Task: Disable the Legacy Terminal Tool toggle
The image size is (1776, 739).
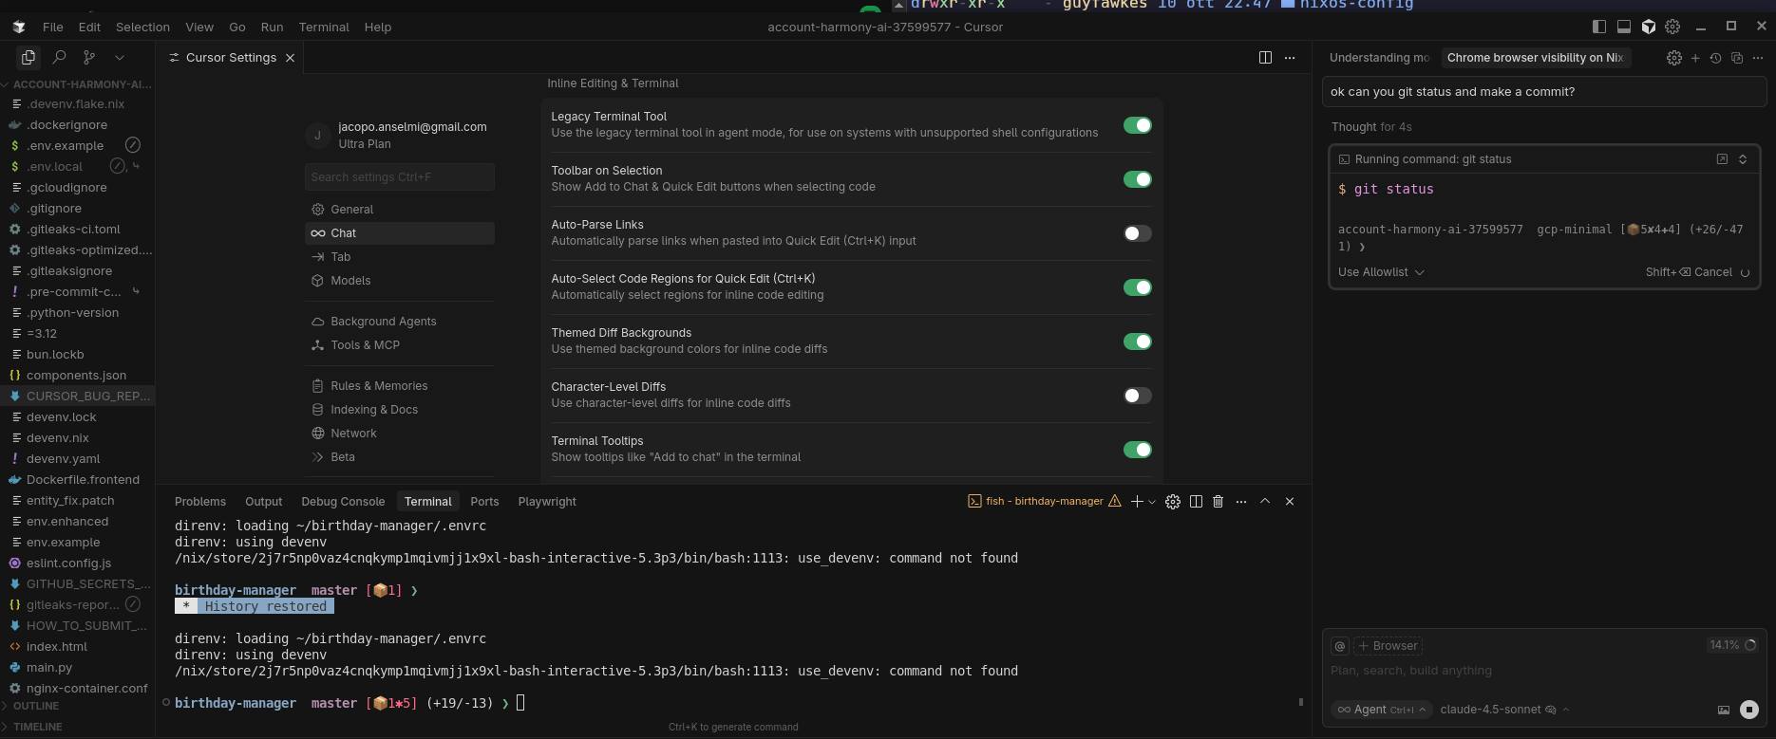Action: (1138, 125)
